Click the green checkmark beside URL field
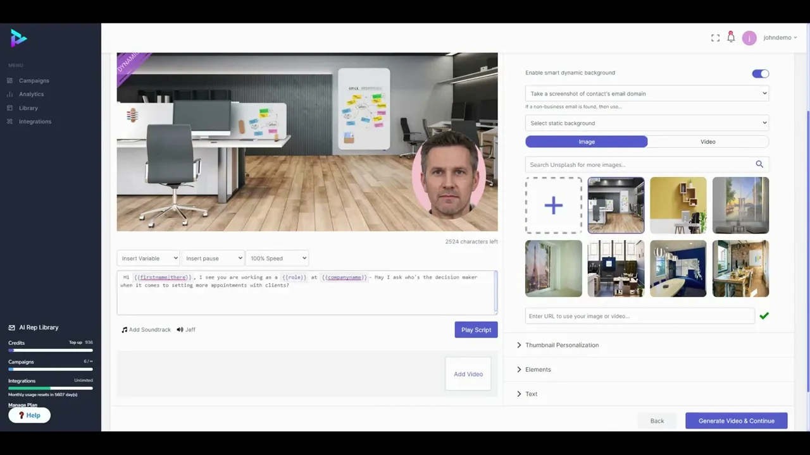Viewport: 810px width, 455px height. coord(764,316)
